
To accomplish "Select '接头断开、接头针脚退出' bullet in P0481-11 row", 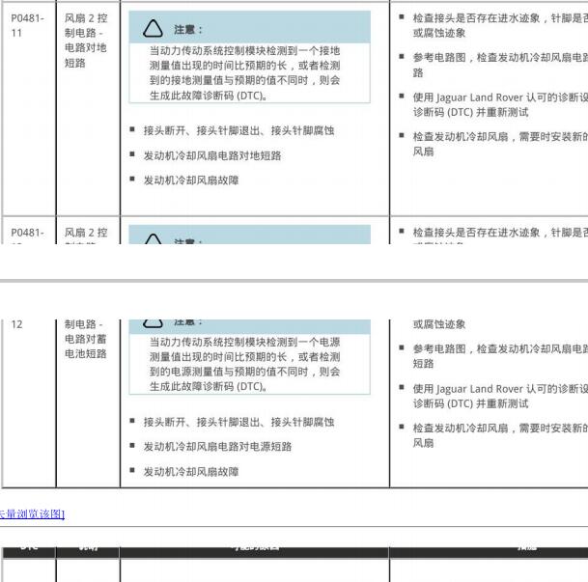I will (x=238, y=130).
